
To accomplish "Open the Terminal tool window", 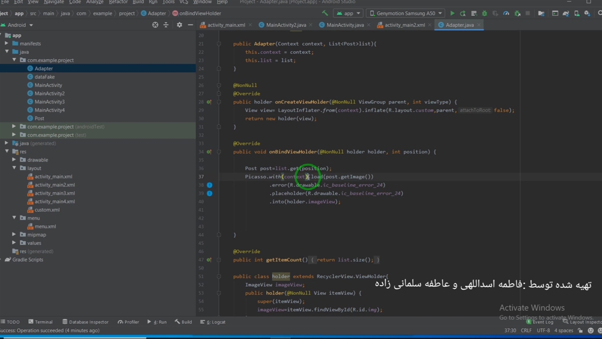I will (40, 322).
